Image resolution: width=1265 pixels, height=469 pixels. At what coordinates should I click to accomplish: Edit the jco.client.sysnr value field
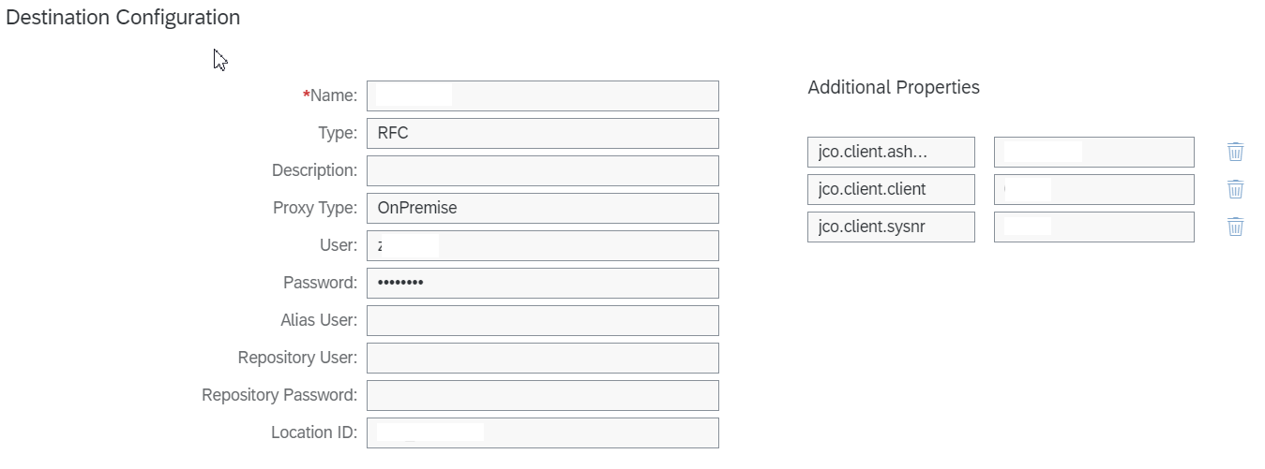pos(1093,227)
